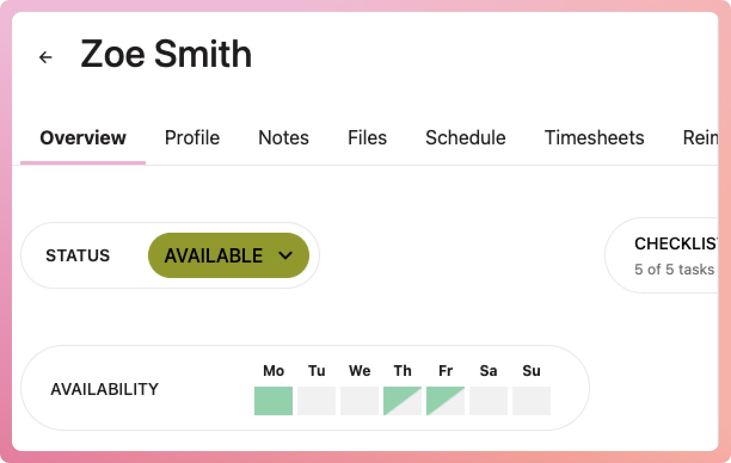Open the Notes tab

(284, 138)
